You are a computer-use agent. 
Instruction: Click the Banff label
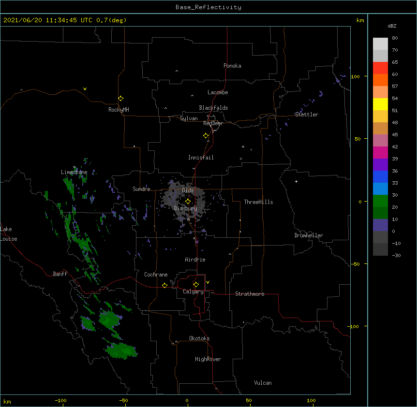[60, 274]
